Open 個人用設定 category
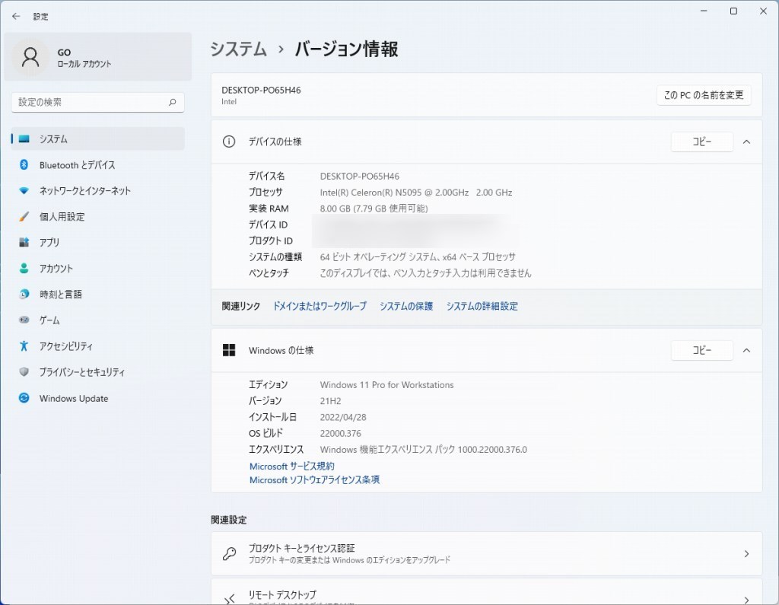The width and height of the screenshot is (779, 605). (98, 216)
